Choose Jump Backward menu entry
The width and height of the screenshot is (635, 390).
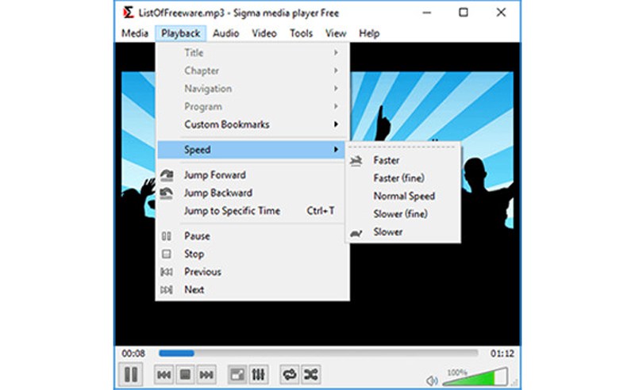[x=252, y=193]
